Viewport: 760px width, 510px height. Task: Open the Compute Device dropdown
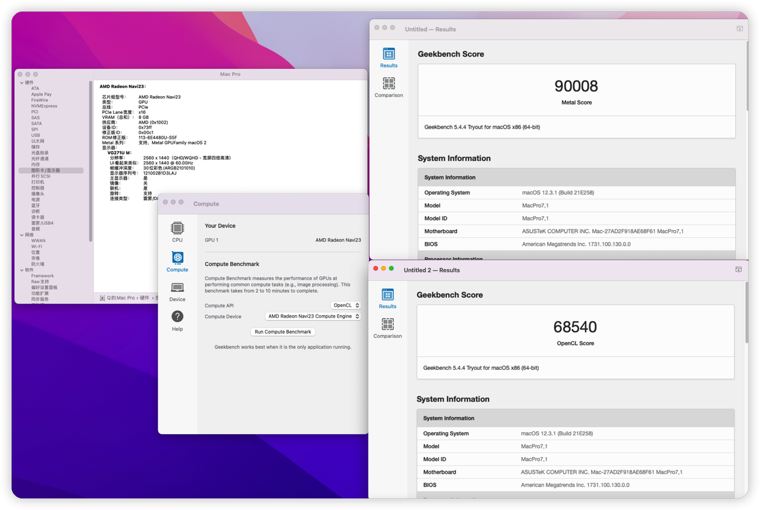click(314, 316)
